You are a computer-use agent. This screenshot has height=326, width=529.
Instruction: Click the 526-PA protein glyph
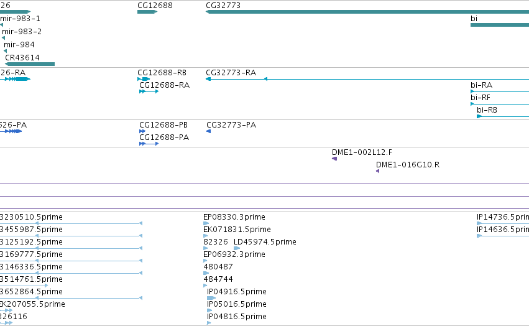[x=11, y=131]
